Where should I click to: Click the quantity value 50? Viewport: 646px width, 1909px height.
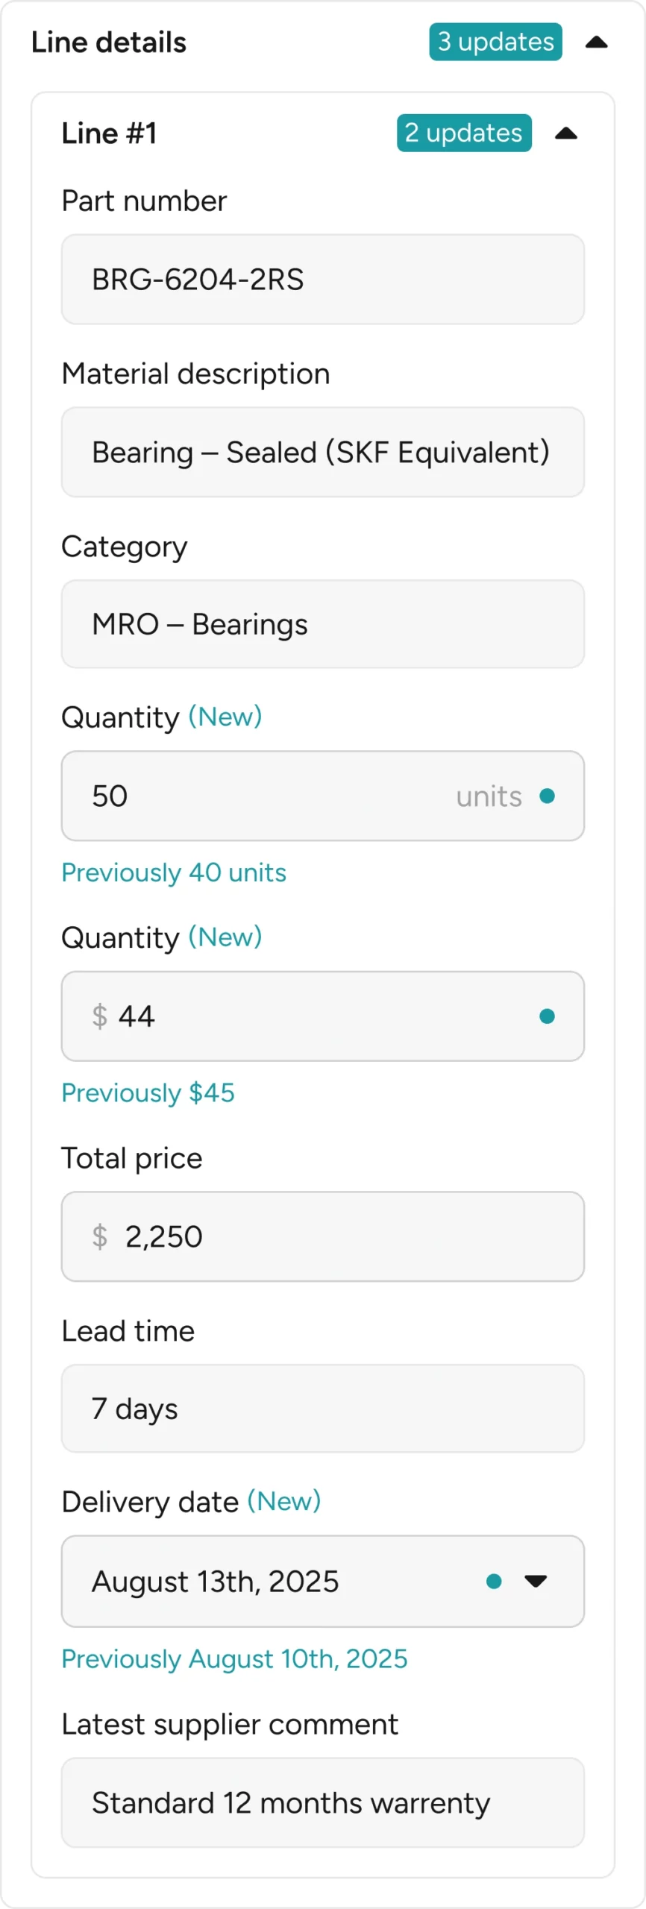click(110, 796)
